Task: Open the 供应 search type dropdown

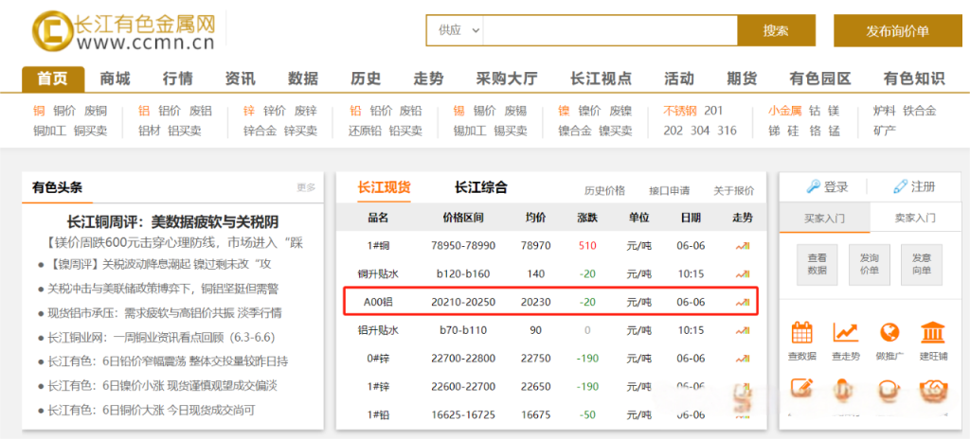Action: 459,30
